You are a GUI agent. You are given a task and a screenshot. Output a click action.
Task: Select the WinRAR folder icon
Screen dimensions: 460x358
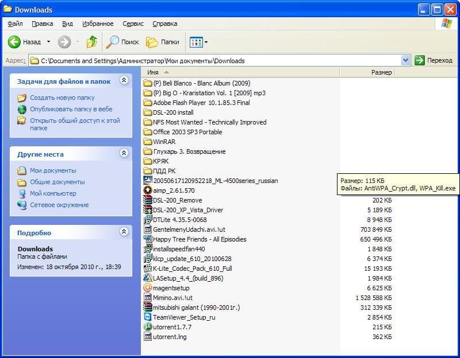tap(148, 142)
